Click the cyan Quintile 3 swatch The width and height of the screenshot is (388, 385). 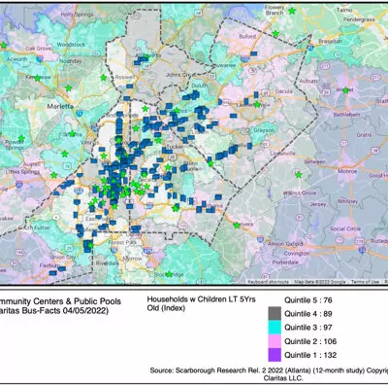[275, 328]
